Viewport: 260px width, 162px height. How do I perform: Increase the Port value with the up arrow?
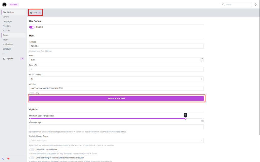pos(202,58)
